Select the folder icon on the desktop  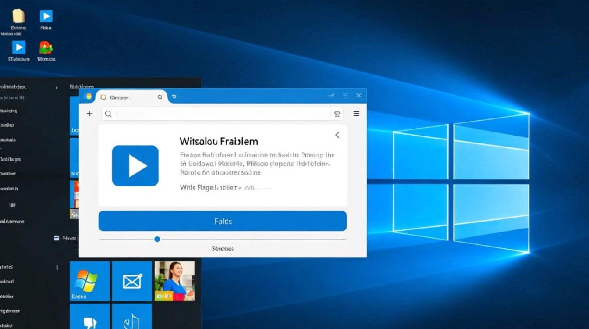click(x=18, y=17)
